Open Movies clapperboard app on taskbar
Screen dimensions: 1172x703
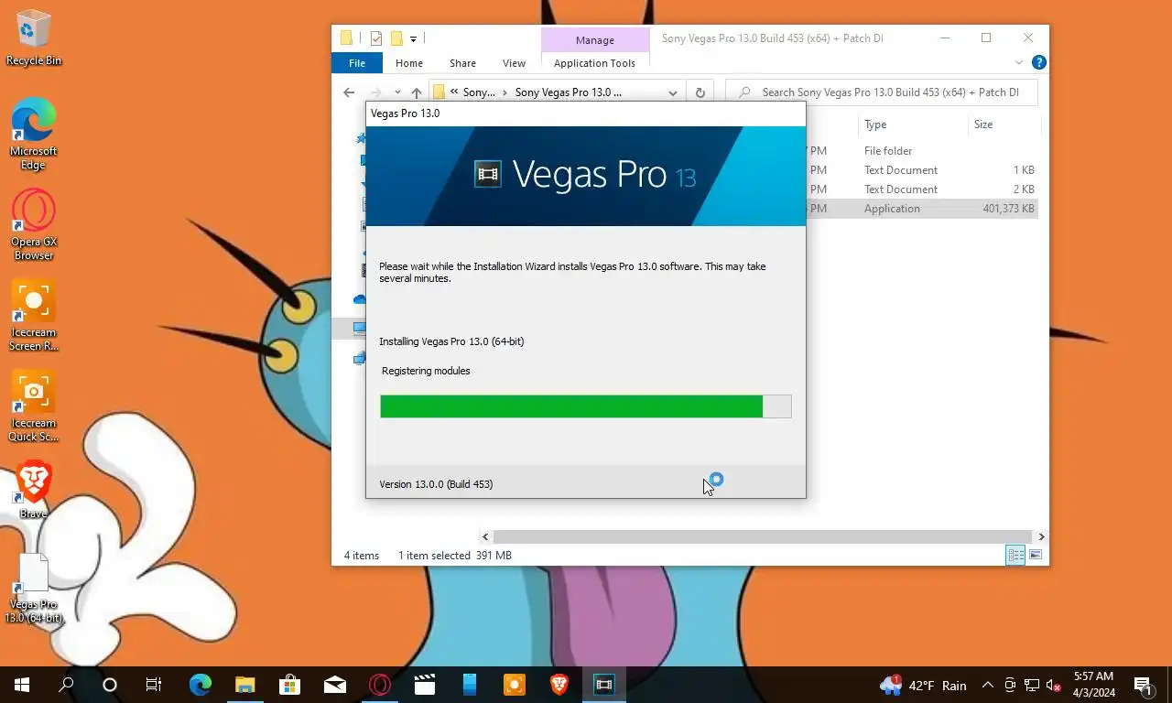424,685
